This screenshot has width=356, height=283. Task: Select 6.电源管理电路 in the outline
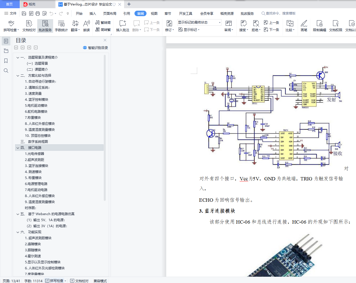pos(36,184)
